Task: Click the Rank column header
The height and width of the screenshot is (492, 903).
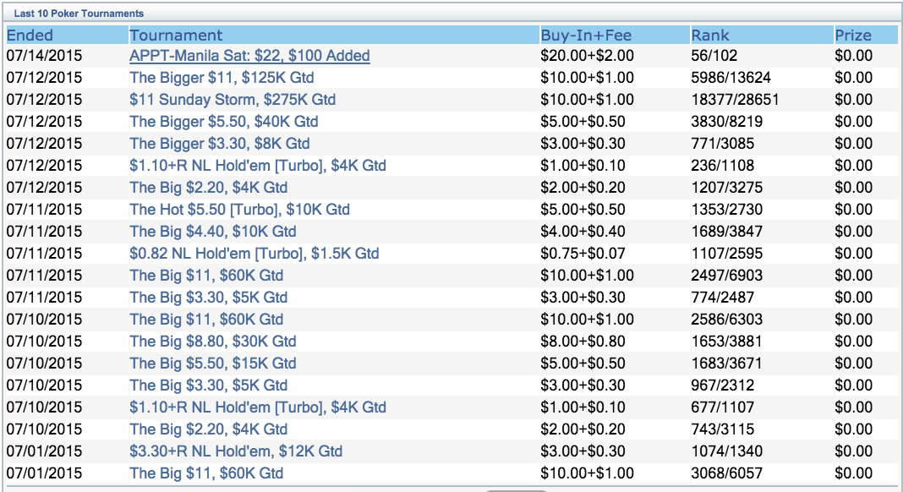Action: click(x=710, y=35)
